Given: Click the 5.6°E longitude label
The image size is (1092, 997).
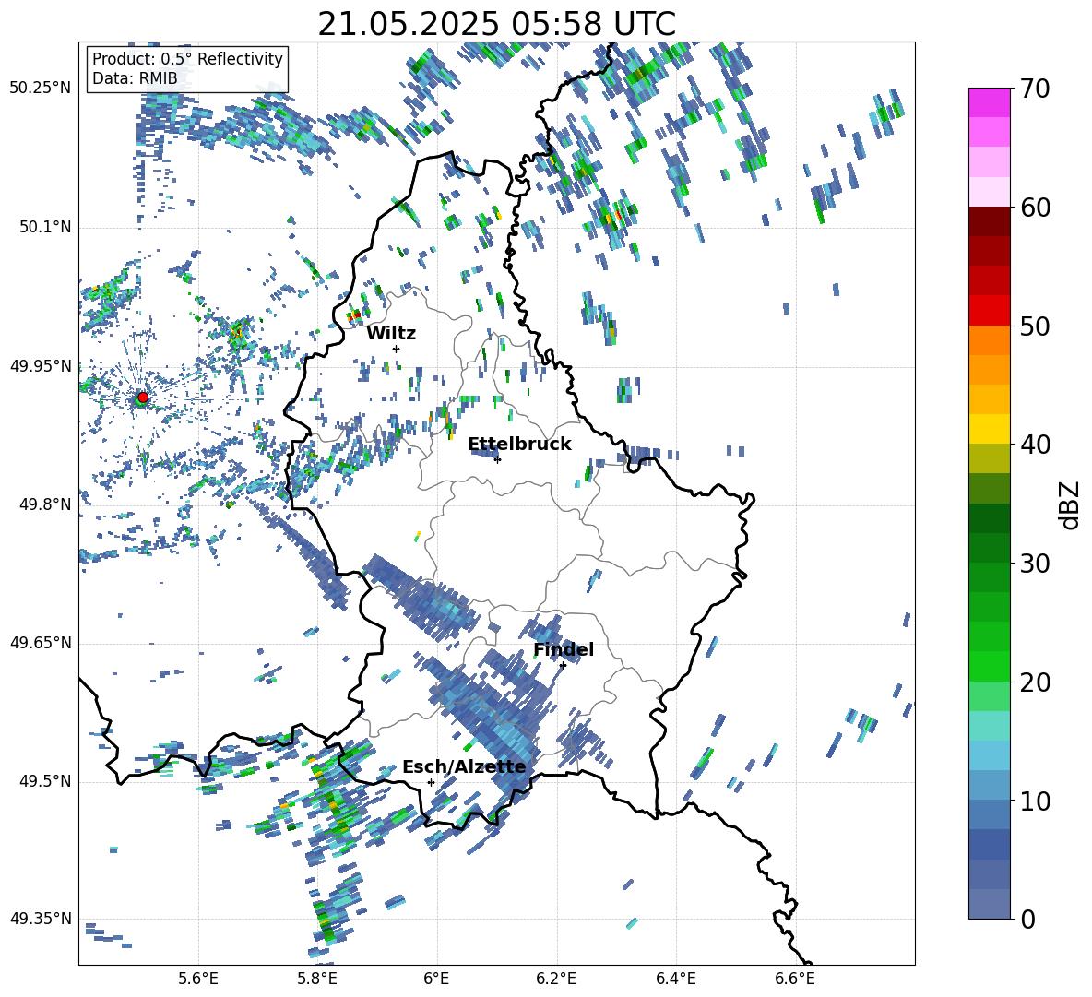Looking at the screenshot, I should point(198,979).
